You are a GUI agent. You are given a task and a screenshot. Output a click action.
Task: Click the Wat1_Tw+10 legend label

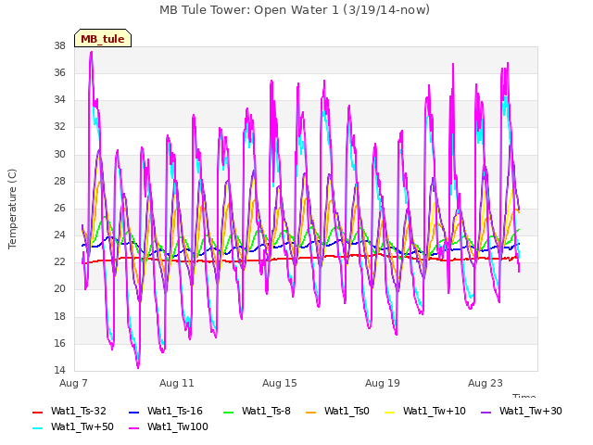click(435, 412)
